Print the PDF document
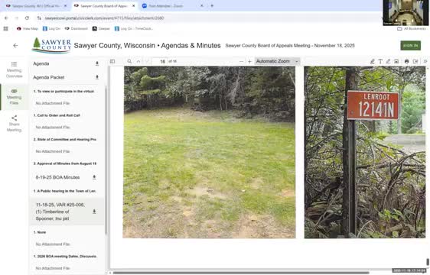 [407, 61]
